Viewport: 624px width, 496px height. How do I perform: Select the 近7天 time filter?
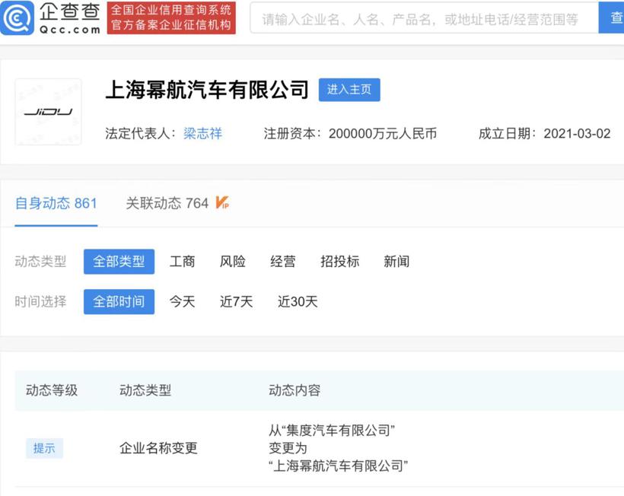[x=237, y=302]
